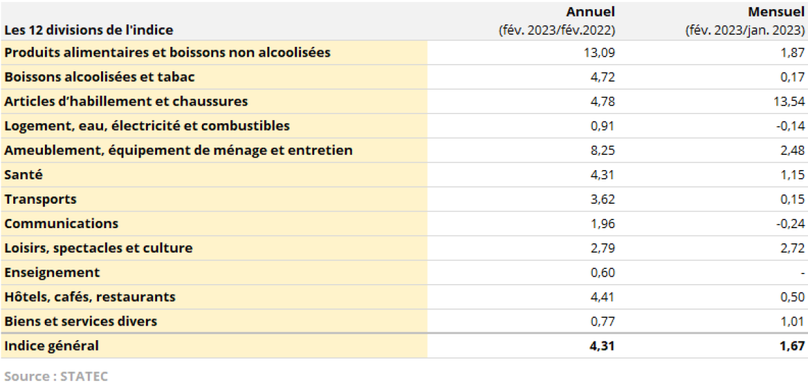Image resolution: width=808 pixels, height=387 pixels.
Task: Select 'Boissons alcoolisées et tabac' row label
Action: click(x=100, y=77)
